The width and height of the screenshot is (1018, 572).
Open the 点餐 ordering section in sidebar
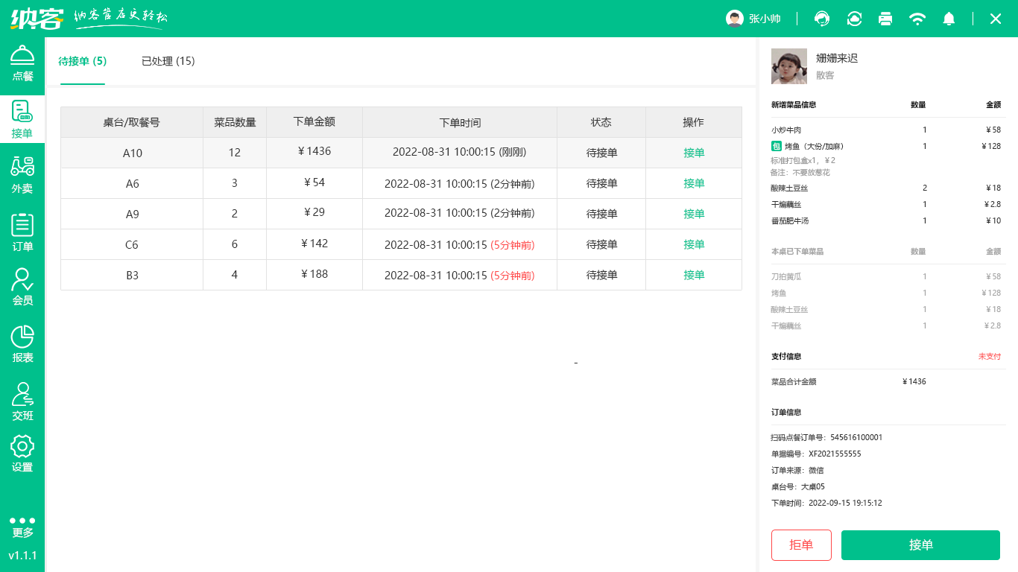coord(22,64)
